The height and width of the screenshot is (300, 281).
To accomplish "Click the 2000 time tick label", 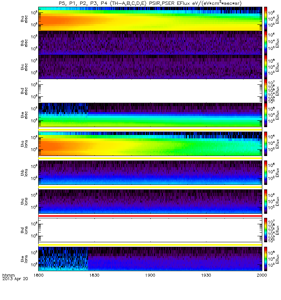I will 262,275.
